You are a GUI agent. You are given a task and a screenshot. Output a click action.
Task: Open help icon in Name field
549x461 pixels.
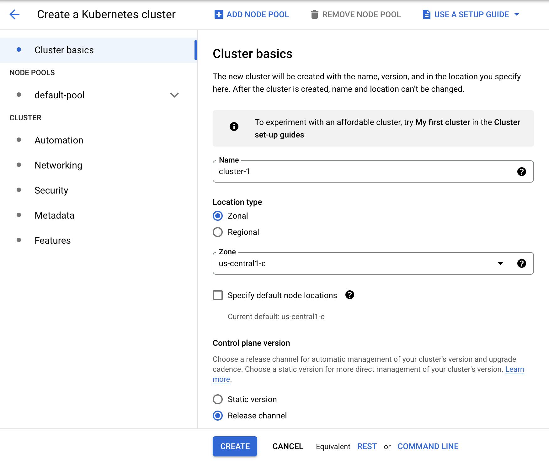(521, 172)
